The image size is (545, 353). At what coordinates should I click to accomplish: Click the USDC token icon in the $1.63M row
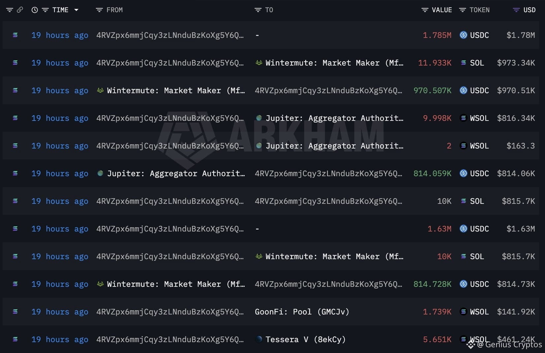tap(464, 229)
